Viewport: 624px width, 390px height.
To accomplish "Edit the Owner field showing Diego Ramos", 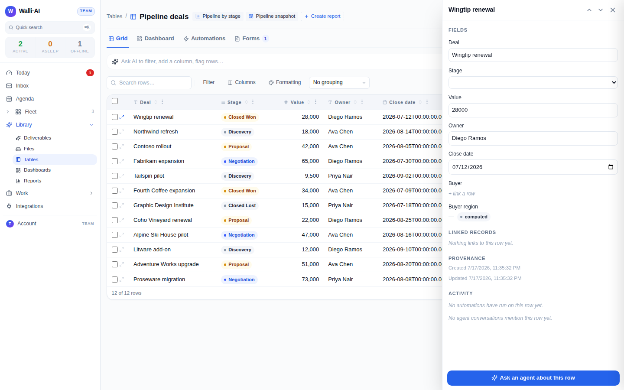I will 533,138.
